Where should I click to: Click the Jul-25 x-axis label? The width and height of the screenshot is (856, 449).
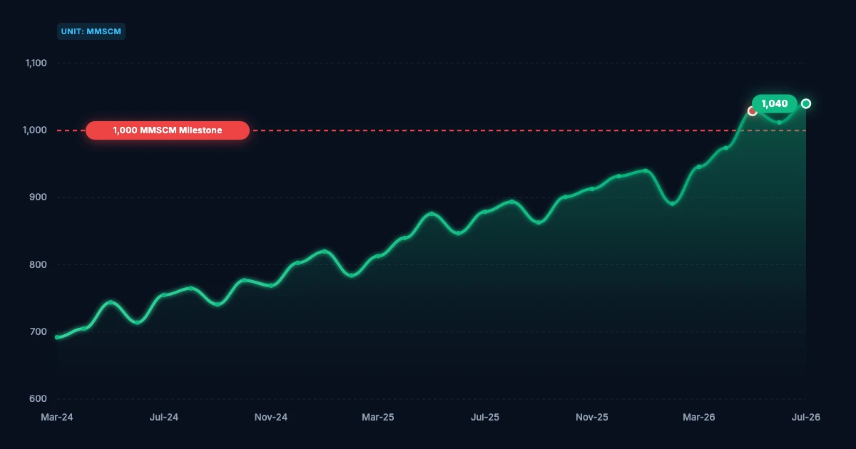tap(485, 418)
